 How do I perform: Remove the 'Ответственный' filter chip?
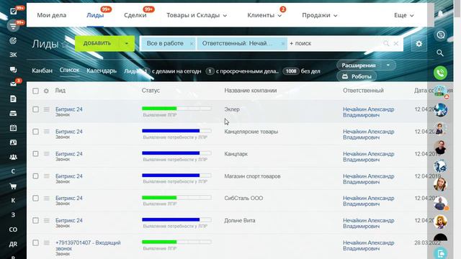(x=282, y=44)
